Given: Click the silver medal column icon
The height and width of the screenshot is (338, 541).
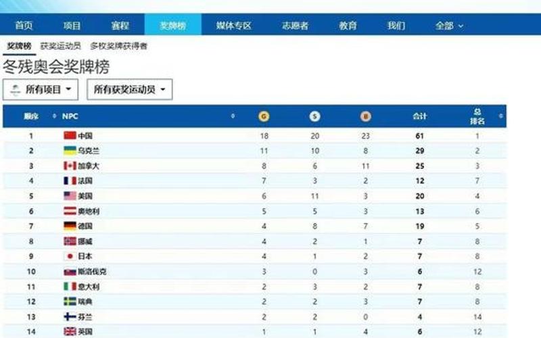Looking at the screenshot, I should [314, 116].
